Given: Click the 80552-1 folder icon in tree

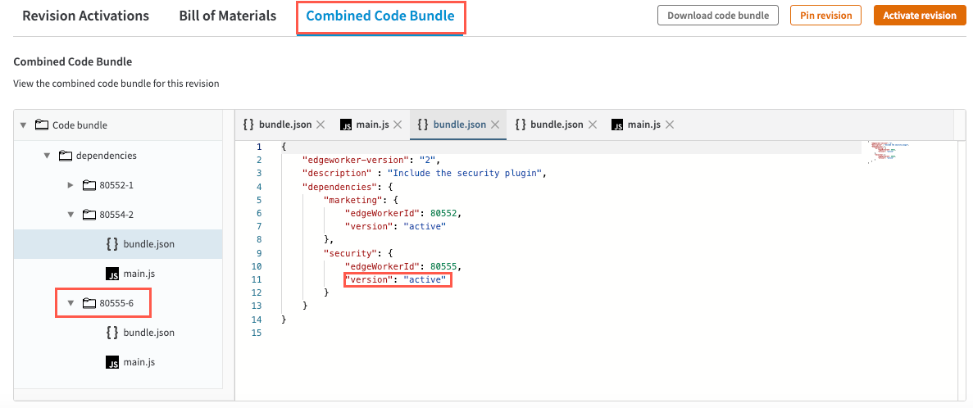Looking at the screenshot, I should 89,185.
